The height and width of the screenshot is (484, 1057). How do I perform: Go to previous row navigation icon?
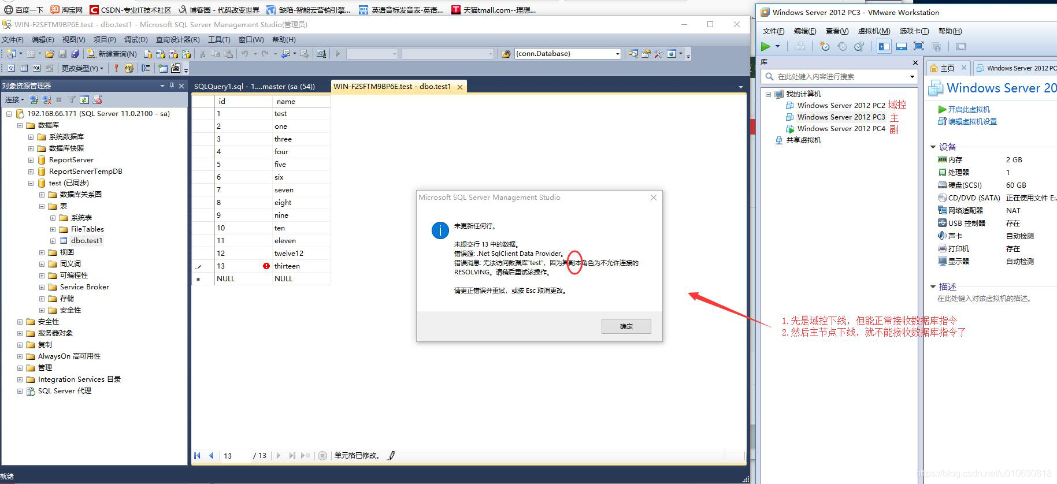[x=211, y=455]
